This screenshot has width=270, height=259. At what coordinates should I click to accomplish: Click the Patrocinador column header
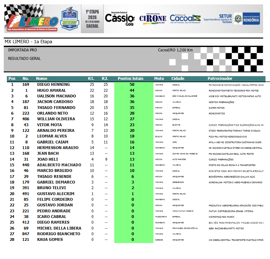(220, 79)
